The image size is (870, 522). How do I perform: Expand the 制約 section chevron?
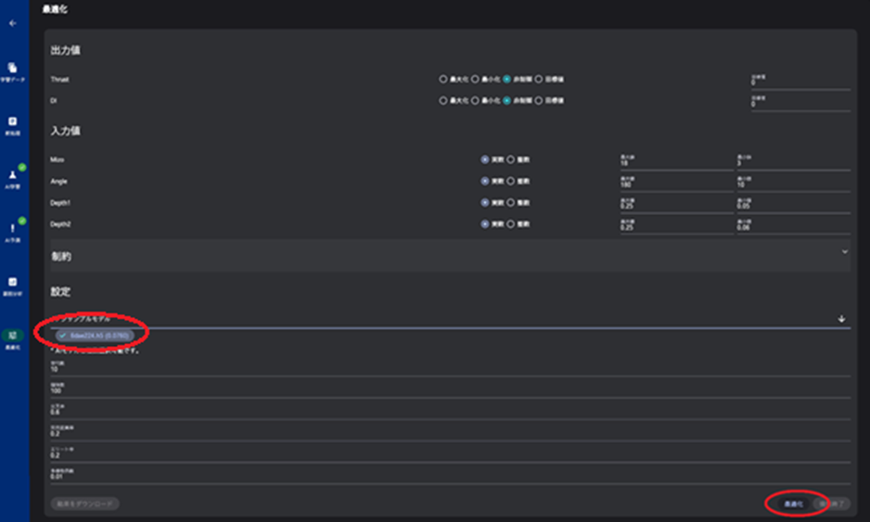(843, 250)
